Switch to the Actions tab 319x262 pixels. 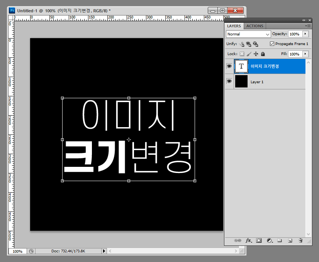pyautogui.click(x=255, y=26)
